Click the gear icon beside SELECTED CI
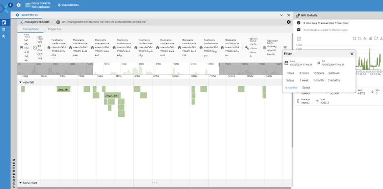383x189 pixels. click(x=18, y=15)
